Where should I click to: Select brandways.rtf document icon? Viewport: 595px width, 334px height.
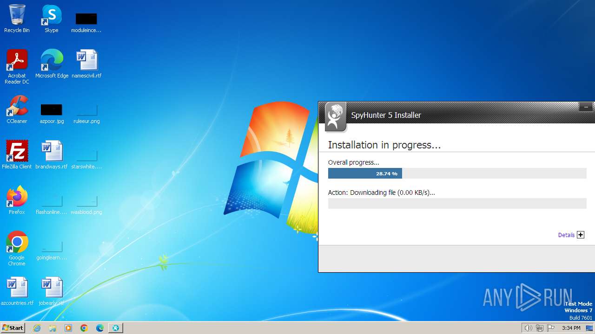coord(52,155)
